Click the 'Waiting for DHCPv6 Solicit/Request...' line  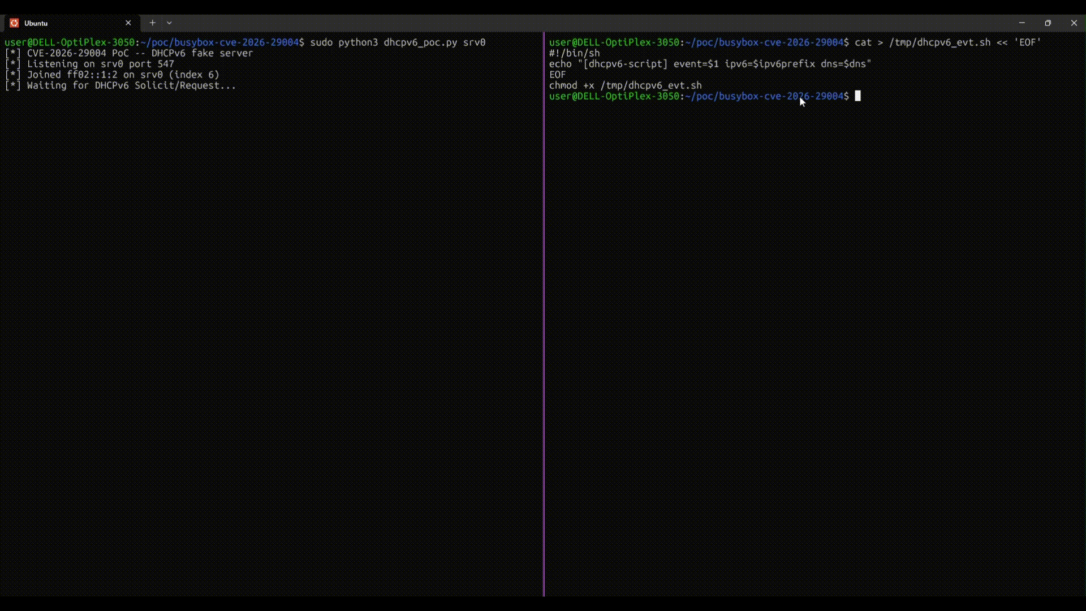131,85
